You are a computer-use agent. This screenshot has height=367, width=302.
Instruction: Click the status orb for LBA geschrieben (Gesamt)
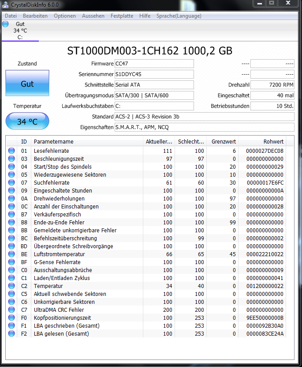click(11, 326)
